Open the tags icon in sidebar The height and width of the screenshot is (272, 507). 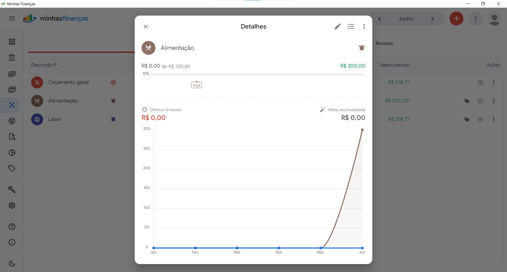pyautogui.click(x=12, y=168)
